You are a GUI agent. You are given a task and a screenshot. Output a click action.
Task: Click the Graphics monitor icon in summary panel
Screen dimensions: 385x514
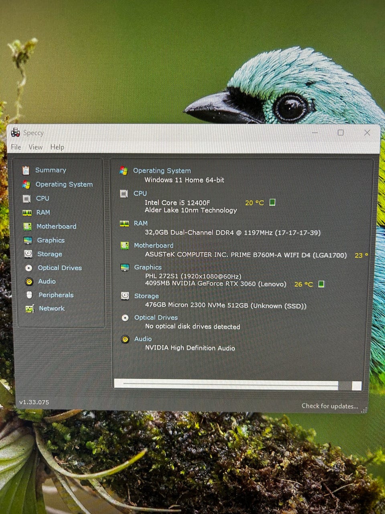tap(125, 267)
